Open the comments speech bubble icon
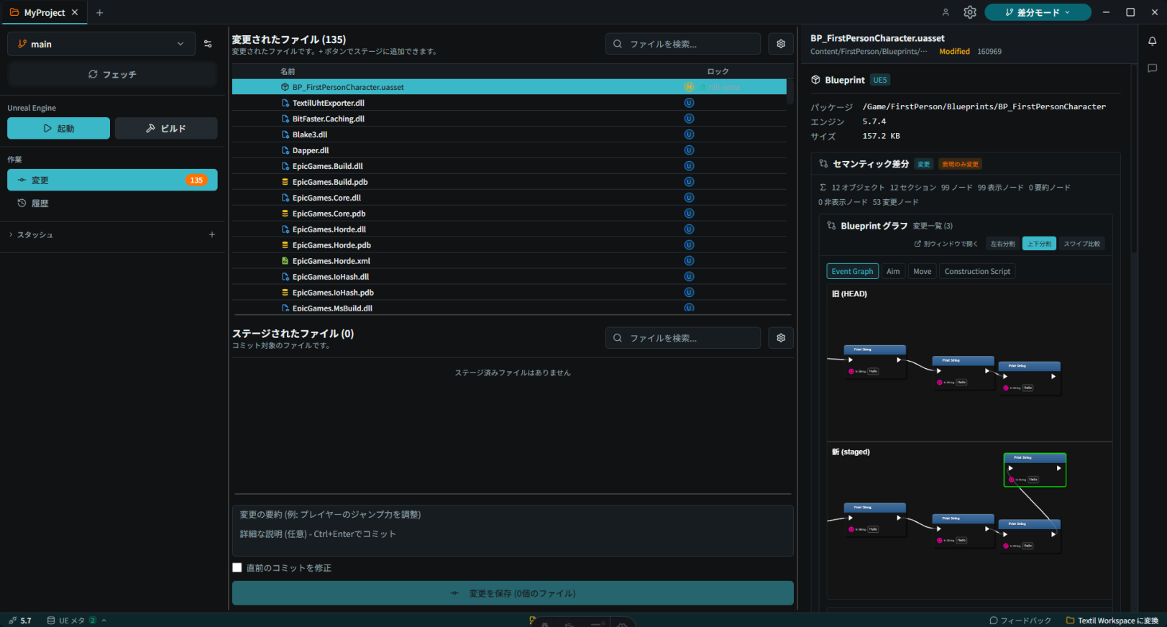Screen dimensions: 1167x627 tap(1152, 68)
